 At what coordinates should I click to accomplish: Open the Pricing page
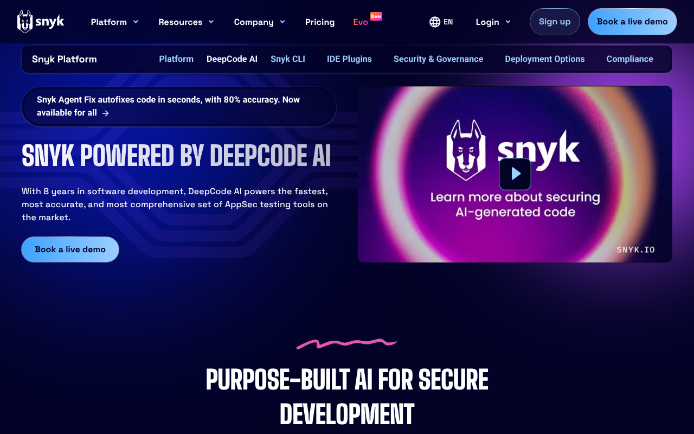tap(320, 22)
